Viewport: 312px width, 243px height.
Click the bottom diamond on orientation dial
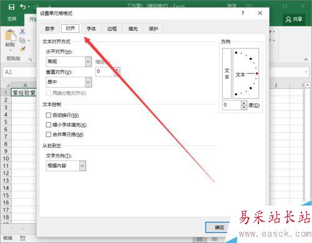pyautogui.click(x=236, y=94)
